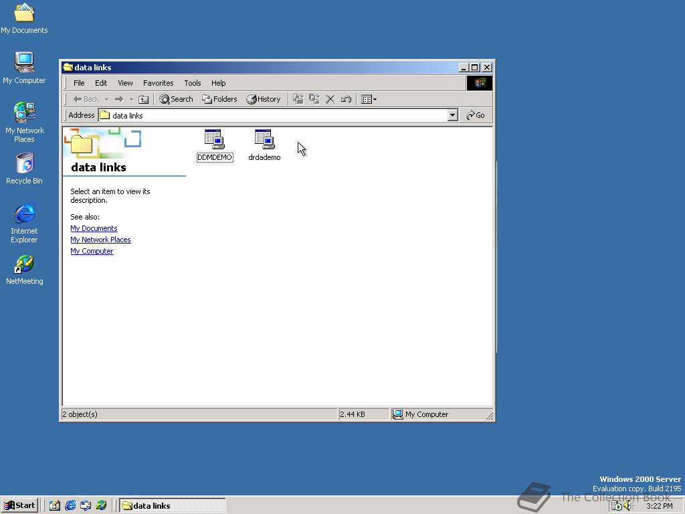
Task: Go forward with the Forward arrow
Action: pos(119,99)
